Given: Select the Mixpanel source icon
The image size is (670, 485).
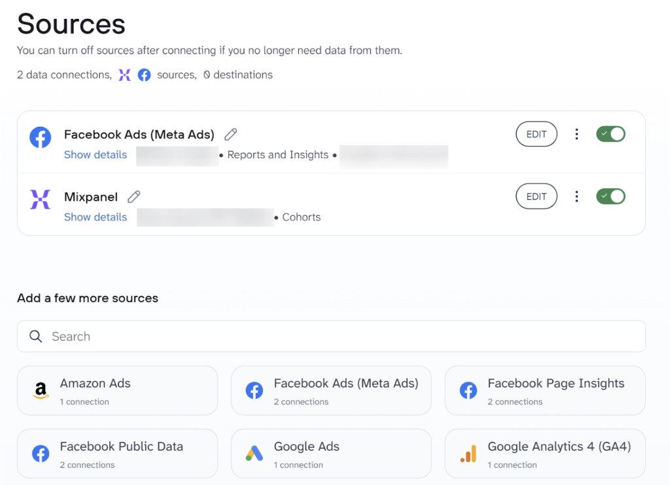Looking at the screenshot, I should point(40,199).
